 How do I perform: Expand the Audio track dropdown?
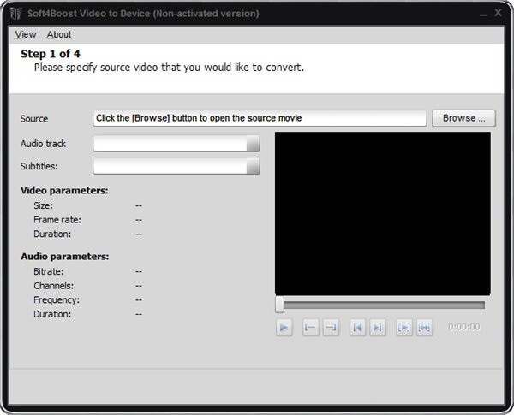click(253, 145)
